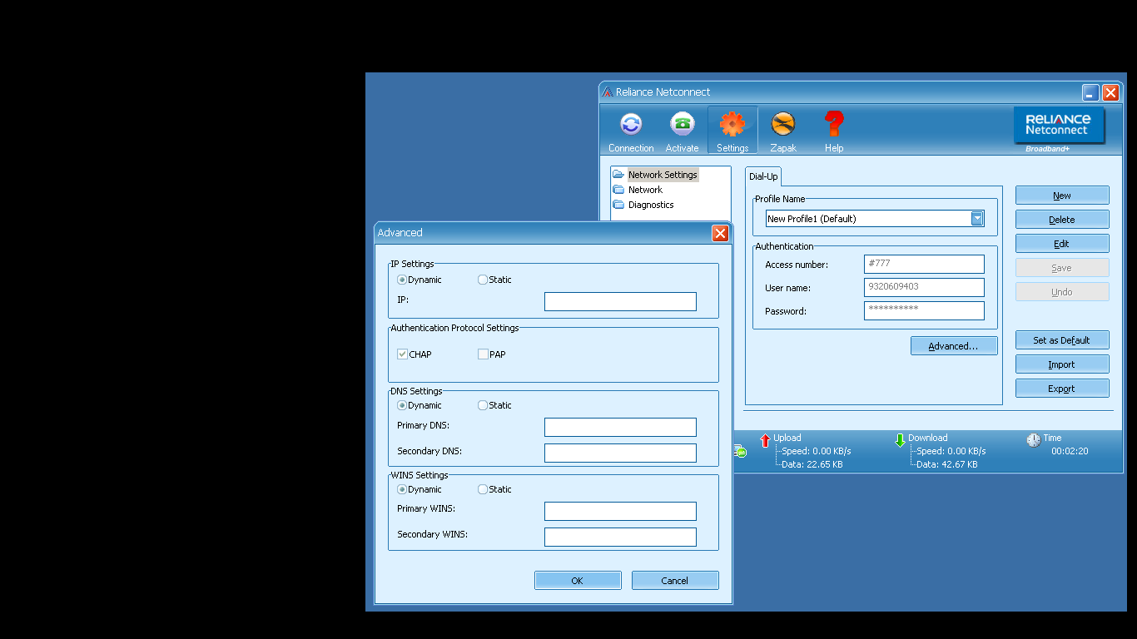Viewport: 1137px width, 639px height.
Task: Click the Network folder icon in tree
Action: coord(618,190)
